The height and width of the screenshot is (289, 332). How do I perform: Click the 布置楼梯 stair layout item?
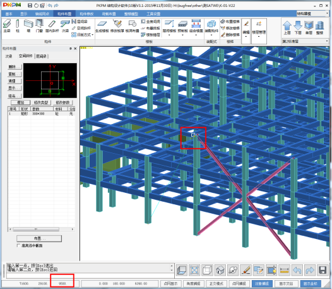(230, 22)
